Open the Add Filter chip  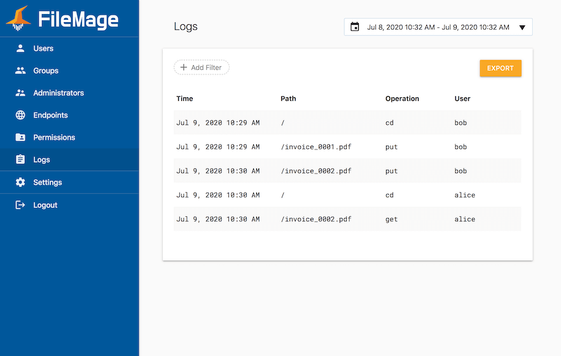(x=202, y=67)
